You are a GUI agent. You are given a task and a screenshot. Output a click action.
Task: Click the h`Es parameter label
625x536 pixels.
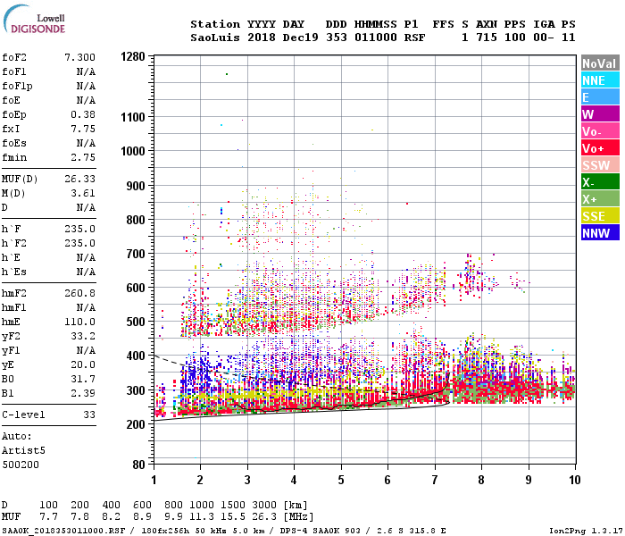coord(14,272)
